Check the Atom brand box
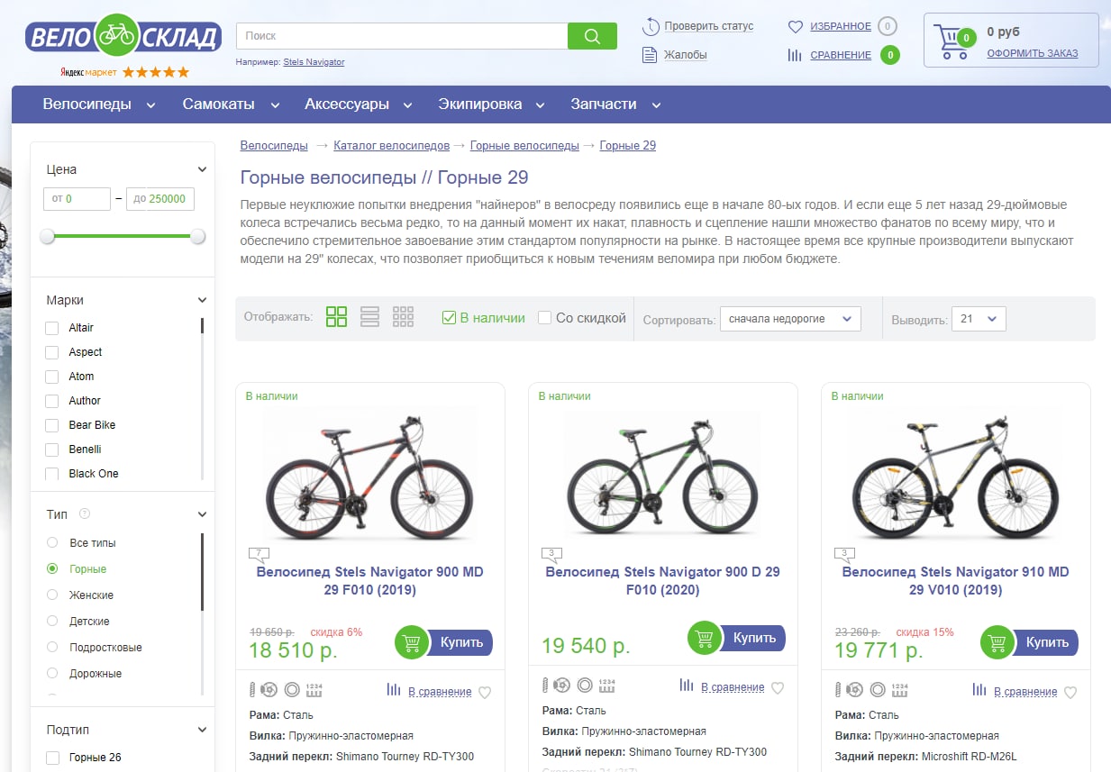 (x=52, y=377)
